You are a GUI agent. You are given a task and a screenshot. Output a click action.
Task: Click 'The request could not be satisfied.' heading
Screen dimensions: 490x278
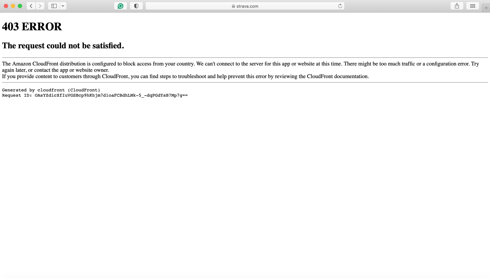[x=63, y=46]
